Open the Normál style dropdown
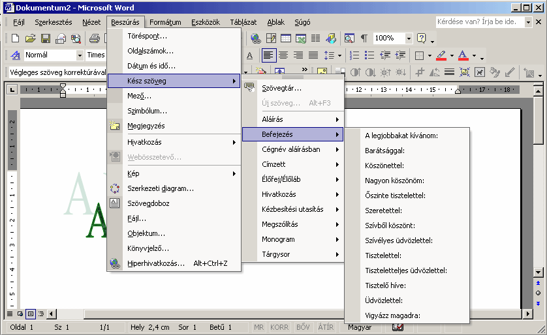The image size is (547, 335). click(x=80, y=55)
